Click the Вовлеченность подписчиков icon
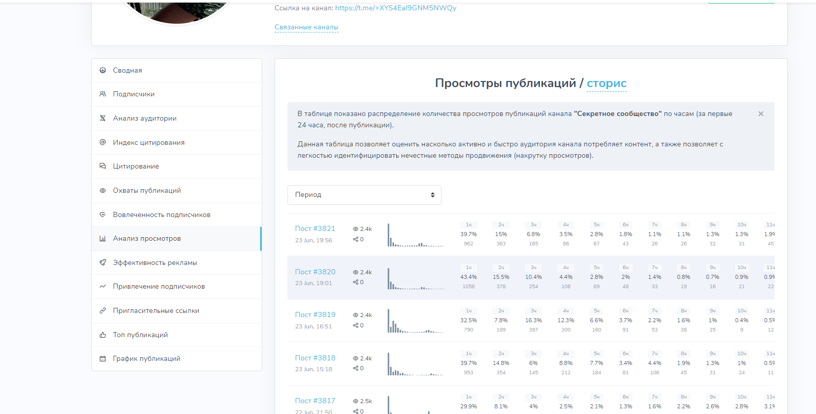 pyautogui.click(x=103, y=214)
